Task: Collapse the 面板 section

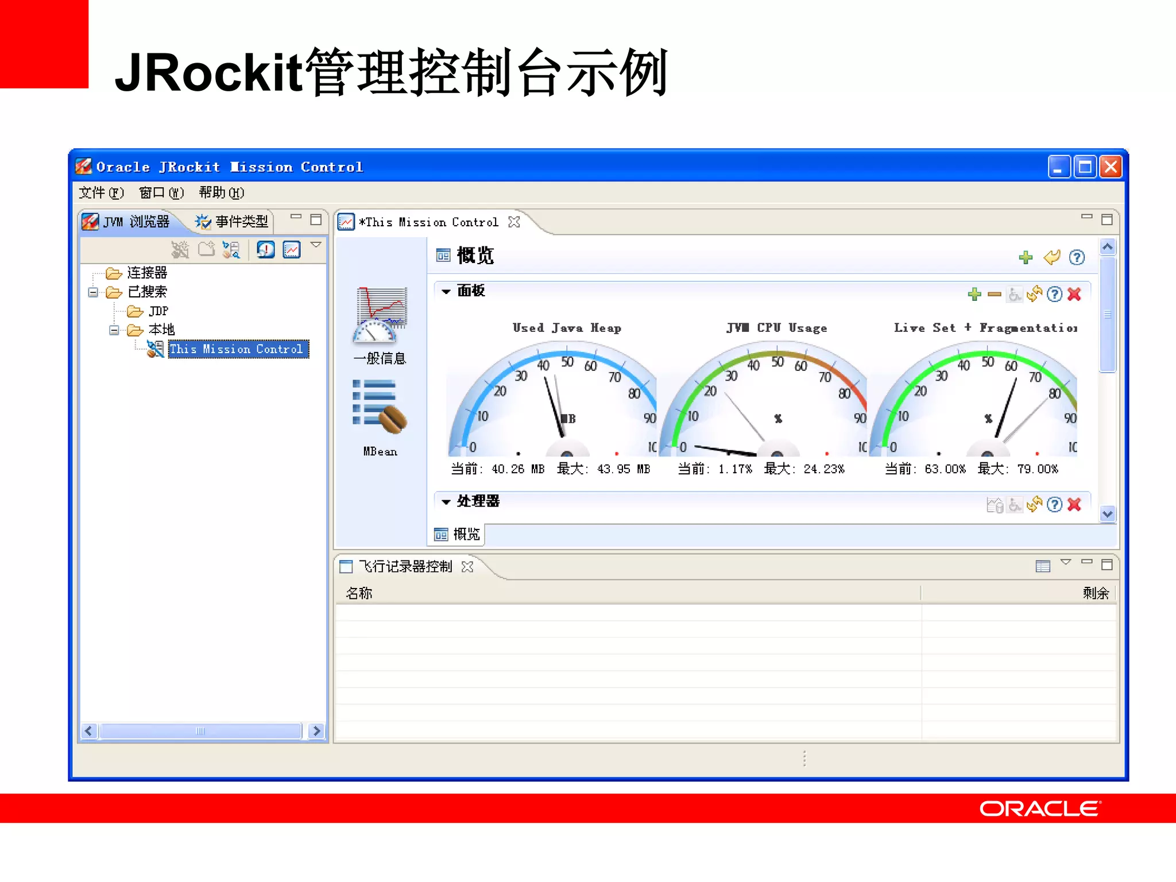Action: click(446, 292)
